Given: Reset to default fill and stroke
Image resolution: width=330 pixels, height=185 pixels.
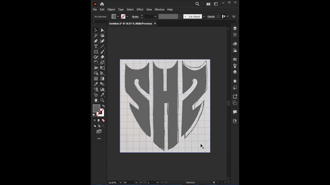Looking at the screenshot, I should [94, 115].
